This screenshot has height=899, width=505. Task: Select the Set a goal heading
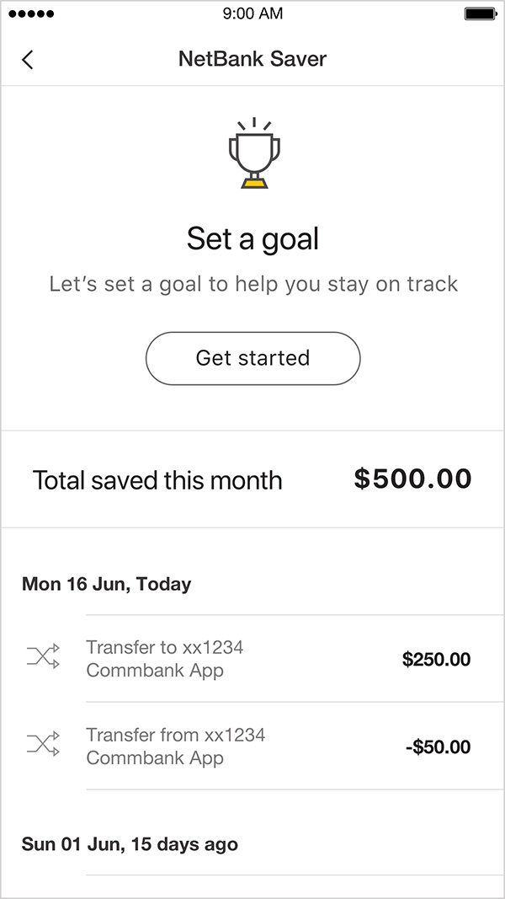click(x=252, y=238)
